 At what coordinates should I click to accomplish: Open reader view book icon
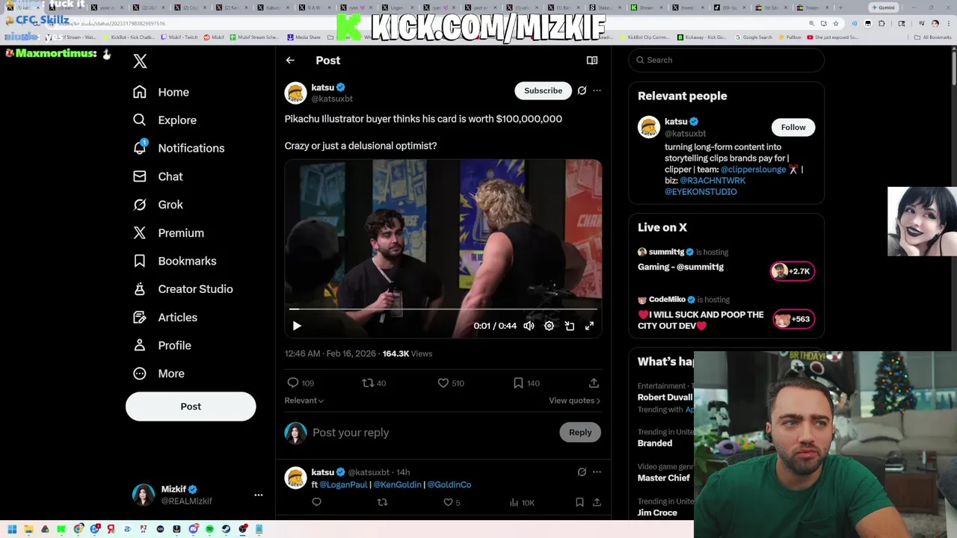tap(592, 61)
